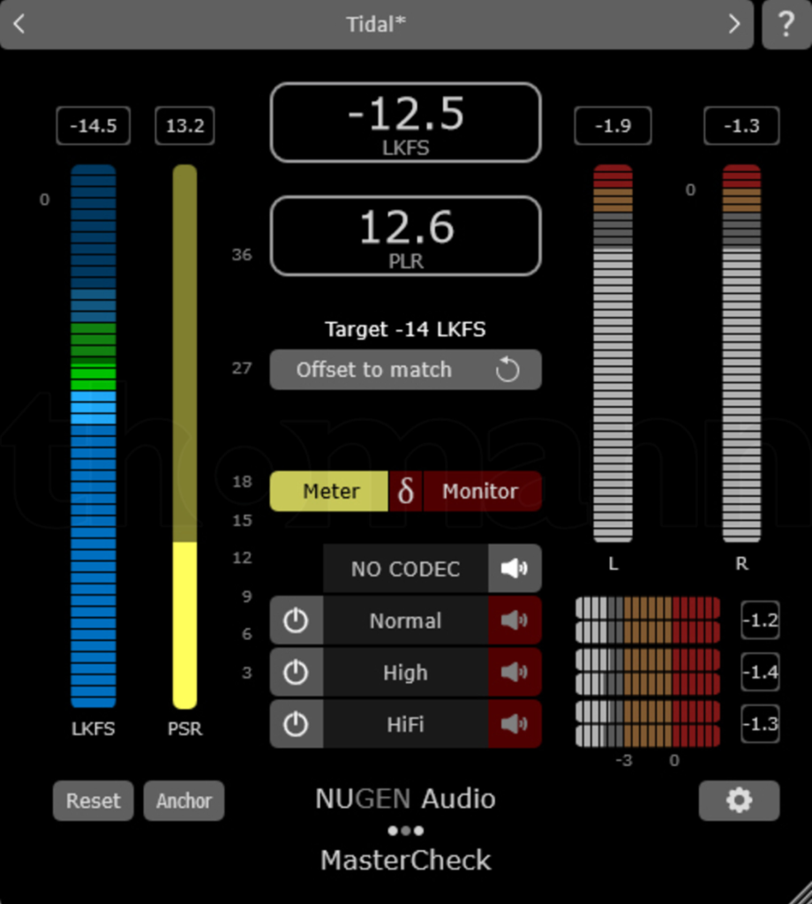
Task: Click the reset circular arrow beside Offset to match
Action: point(507,370)
